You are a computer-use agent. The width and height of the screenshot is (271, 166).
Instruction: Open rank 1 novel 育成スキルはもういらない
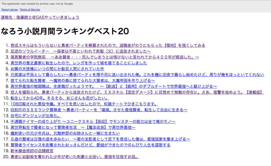click(108, 46)
